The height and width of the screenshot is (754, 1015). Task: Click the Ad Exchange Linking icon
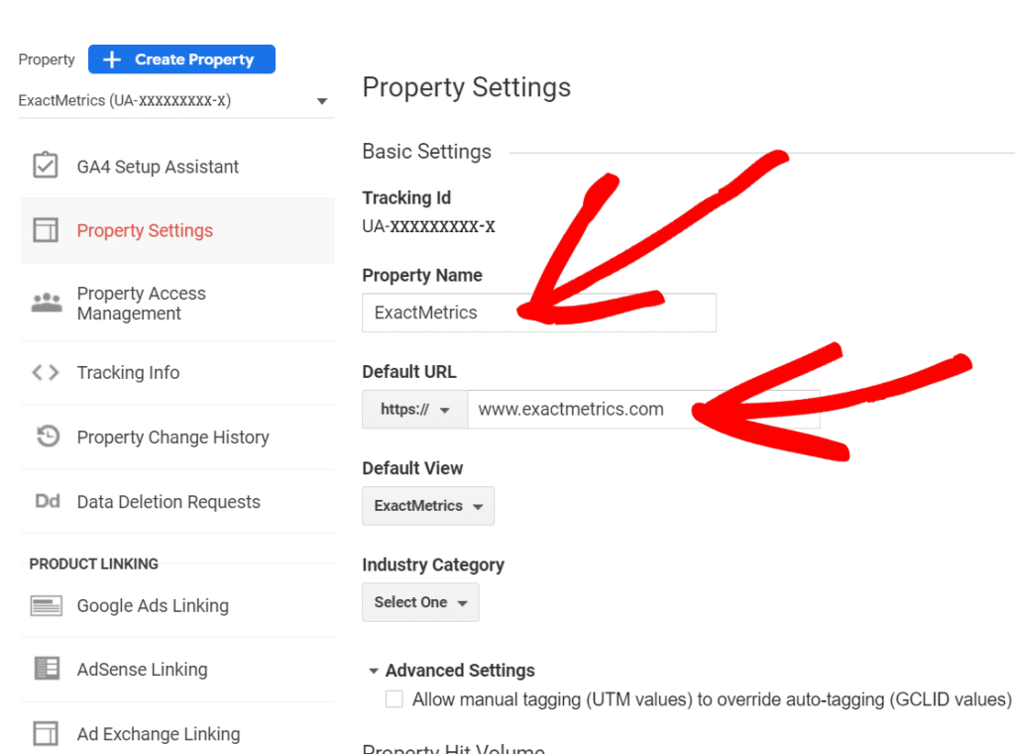click(x=46, y=733)
